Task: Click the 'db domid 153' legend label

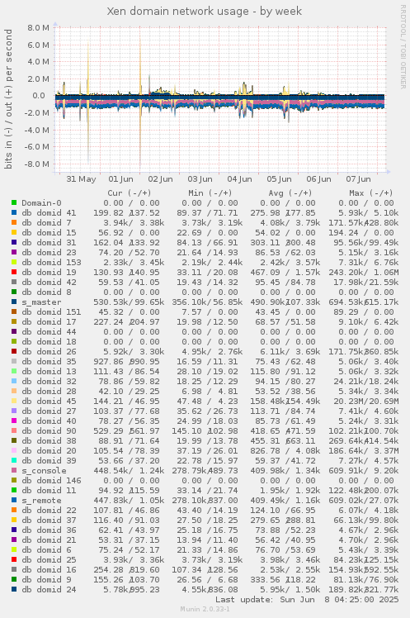Action: [x=51, y=263]
